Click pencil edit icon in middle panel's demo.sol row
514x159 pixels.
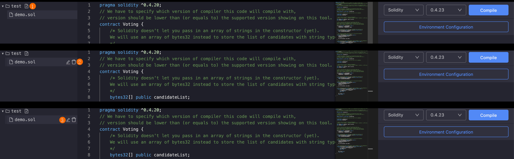tap(68, 62)
